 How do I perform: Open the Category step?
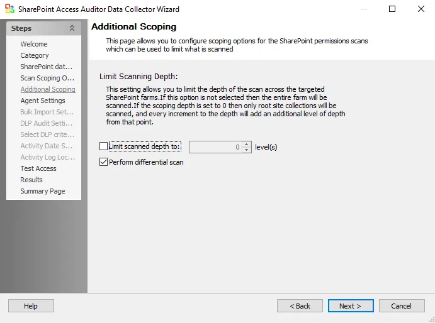(x=35, y=55)
